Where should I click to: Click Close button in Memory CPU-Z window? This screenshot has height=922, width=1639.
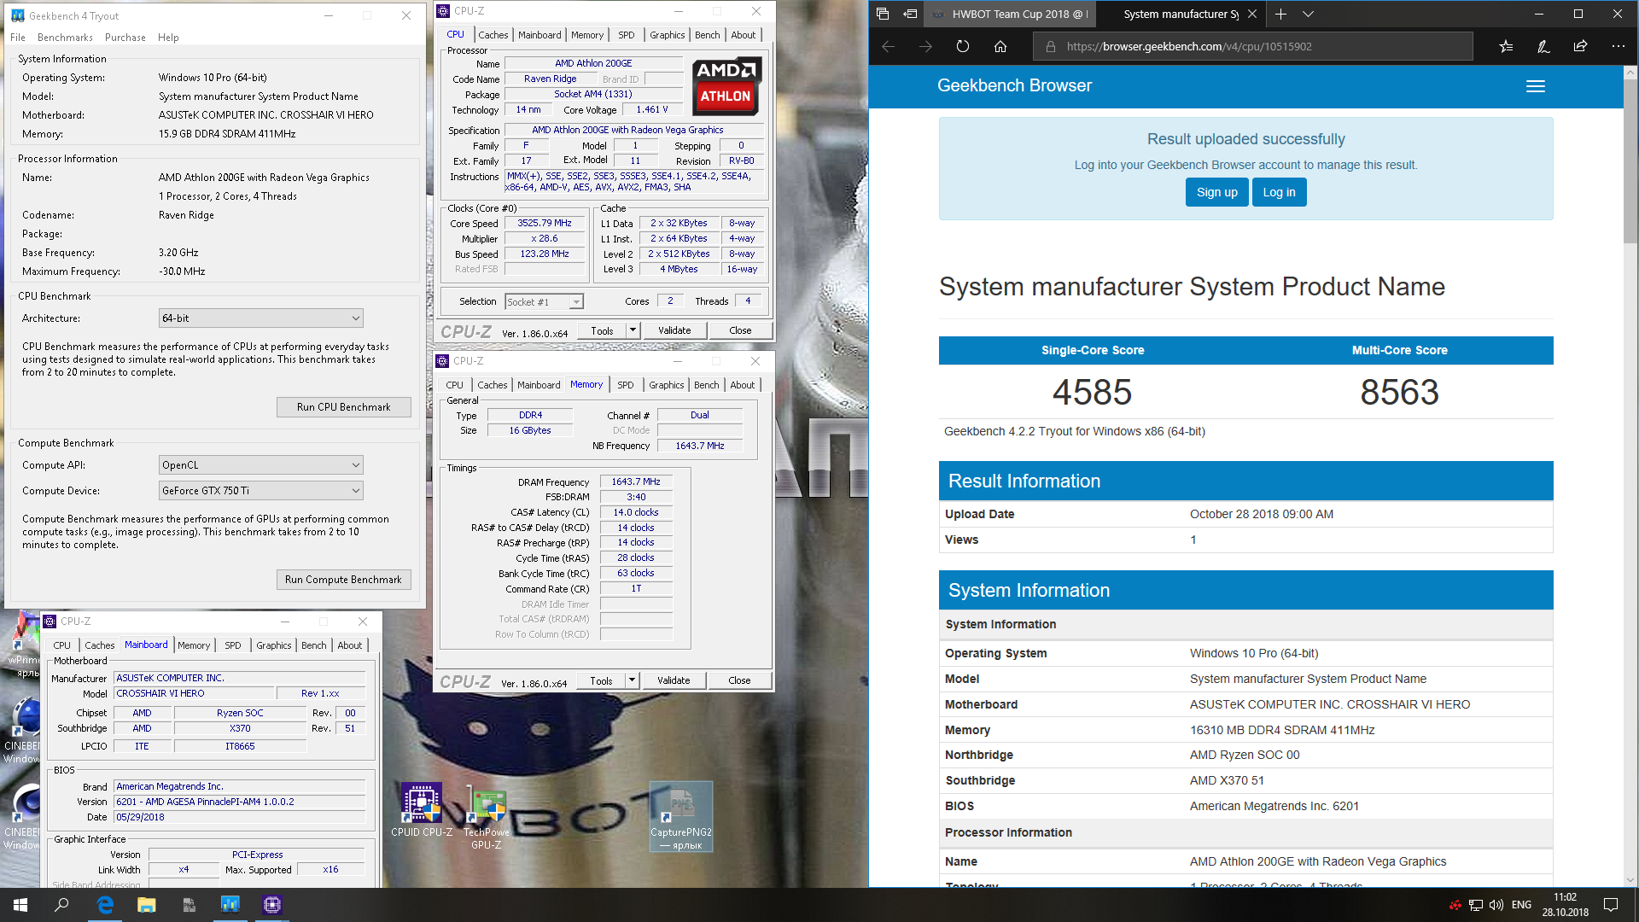[739, 680]
